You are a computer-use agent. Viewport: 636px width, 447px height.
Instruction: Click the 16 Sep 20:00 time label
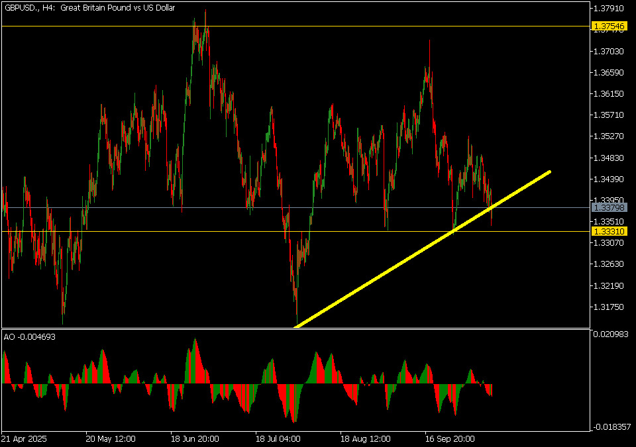(x=450, y=439)
